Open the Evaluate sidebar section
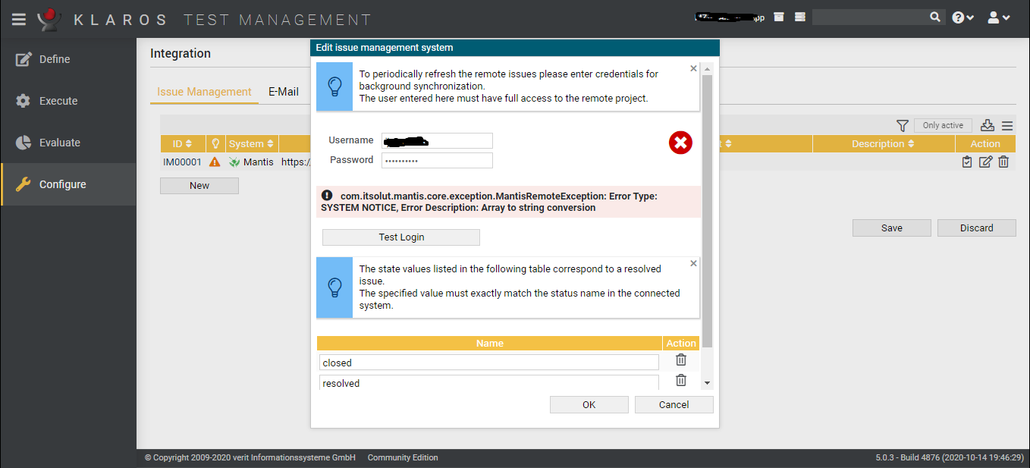Viewport: 1030px width, 468px height. click(60, 143)
